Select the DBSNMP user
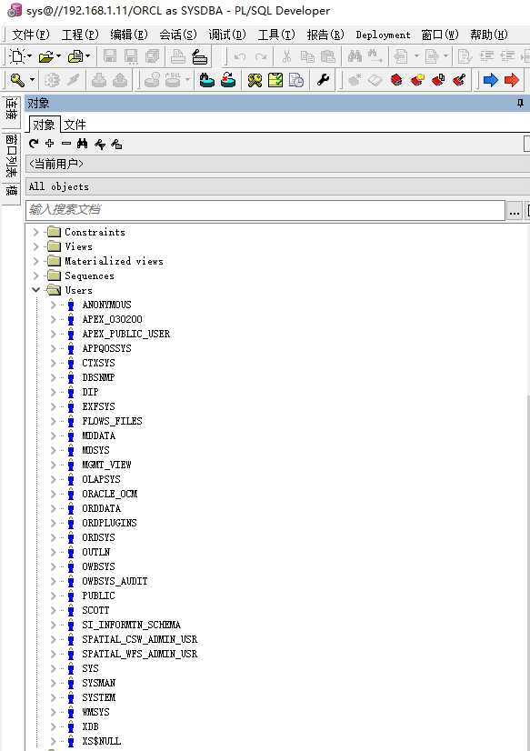Screen dimensions: 530x751 (x=98, y=377)
